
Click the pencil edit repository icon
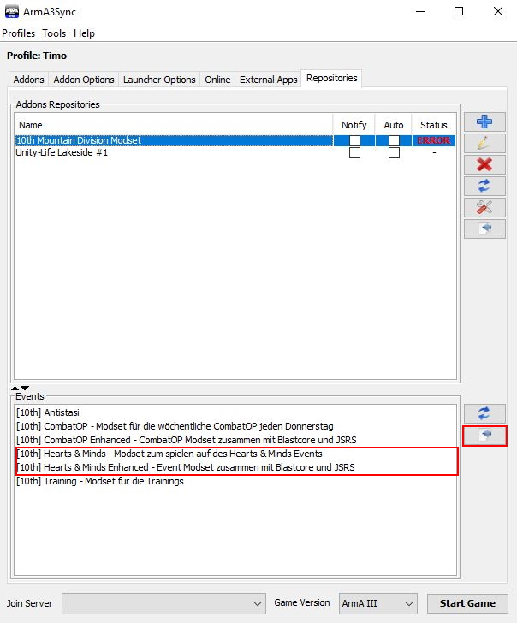(x=484, y=143)
